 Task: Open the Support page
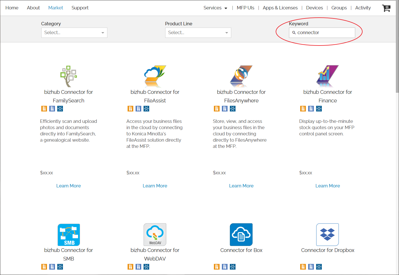point(80,8)
